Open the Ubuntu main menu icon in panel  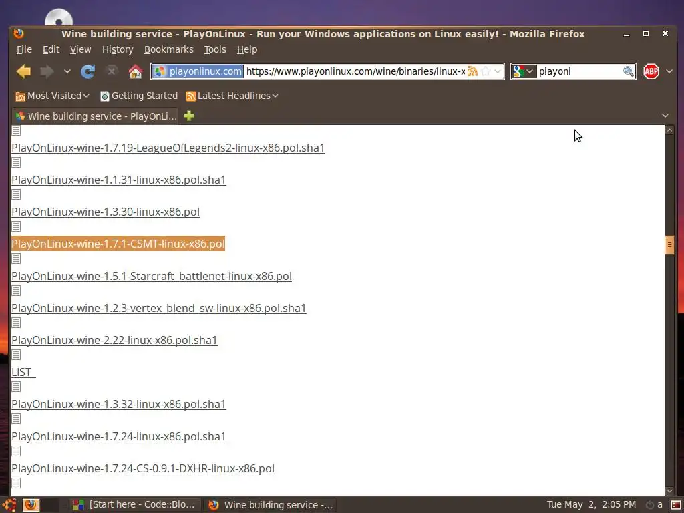click(9, 505)
